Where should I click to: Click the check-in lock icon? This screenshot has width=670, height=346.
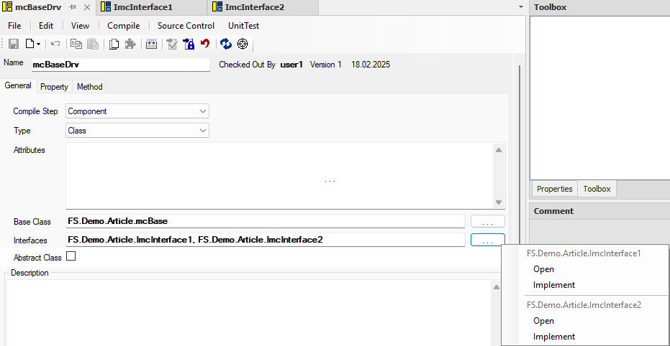point(189,44)
